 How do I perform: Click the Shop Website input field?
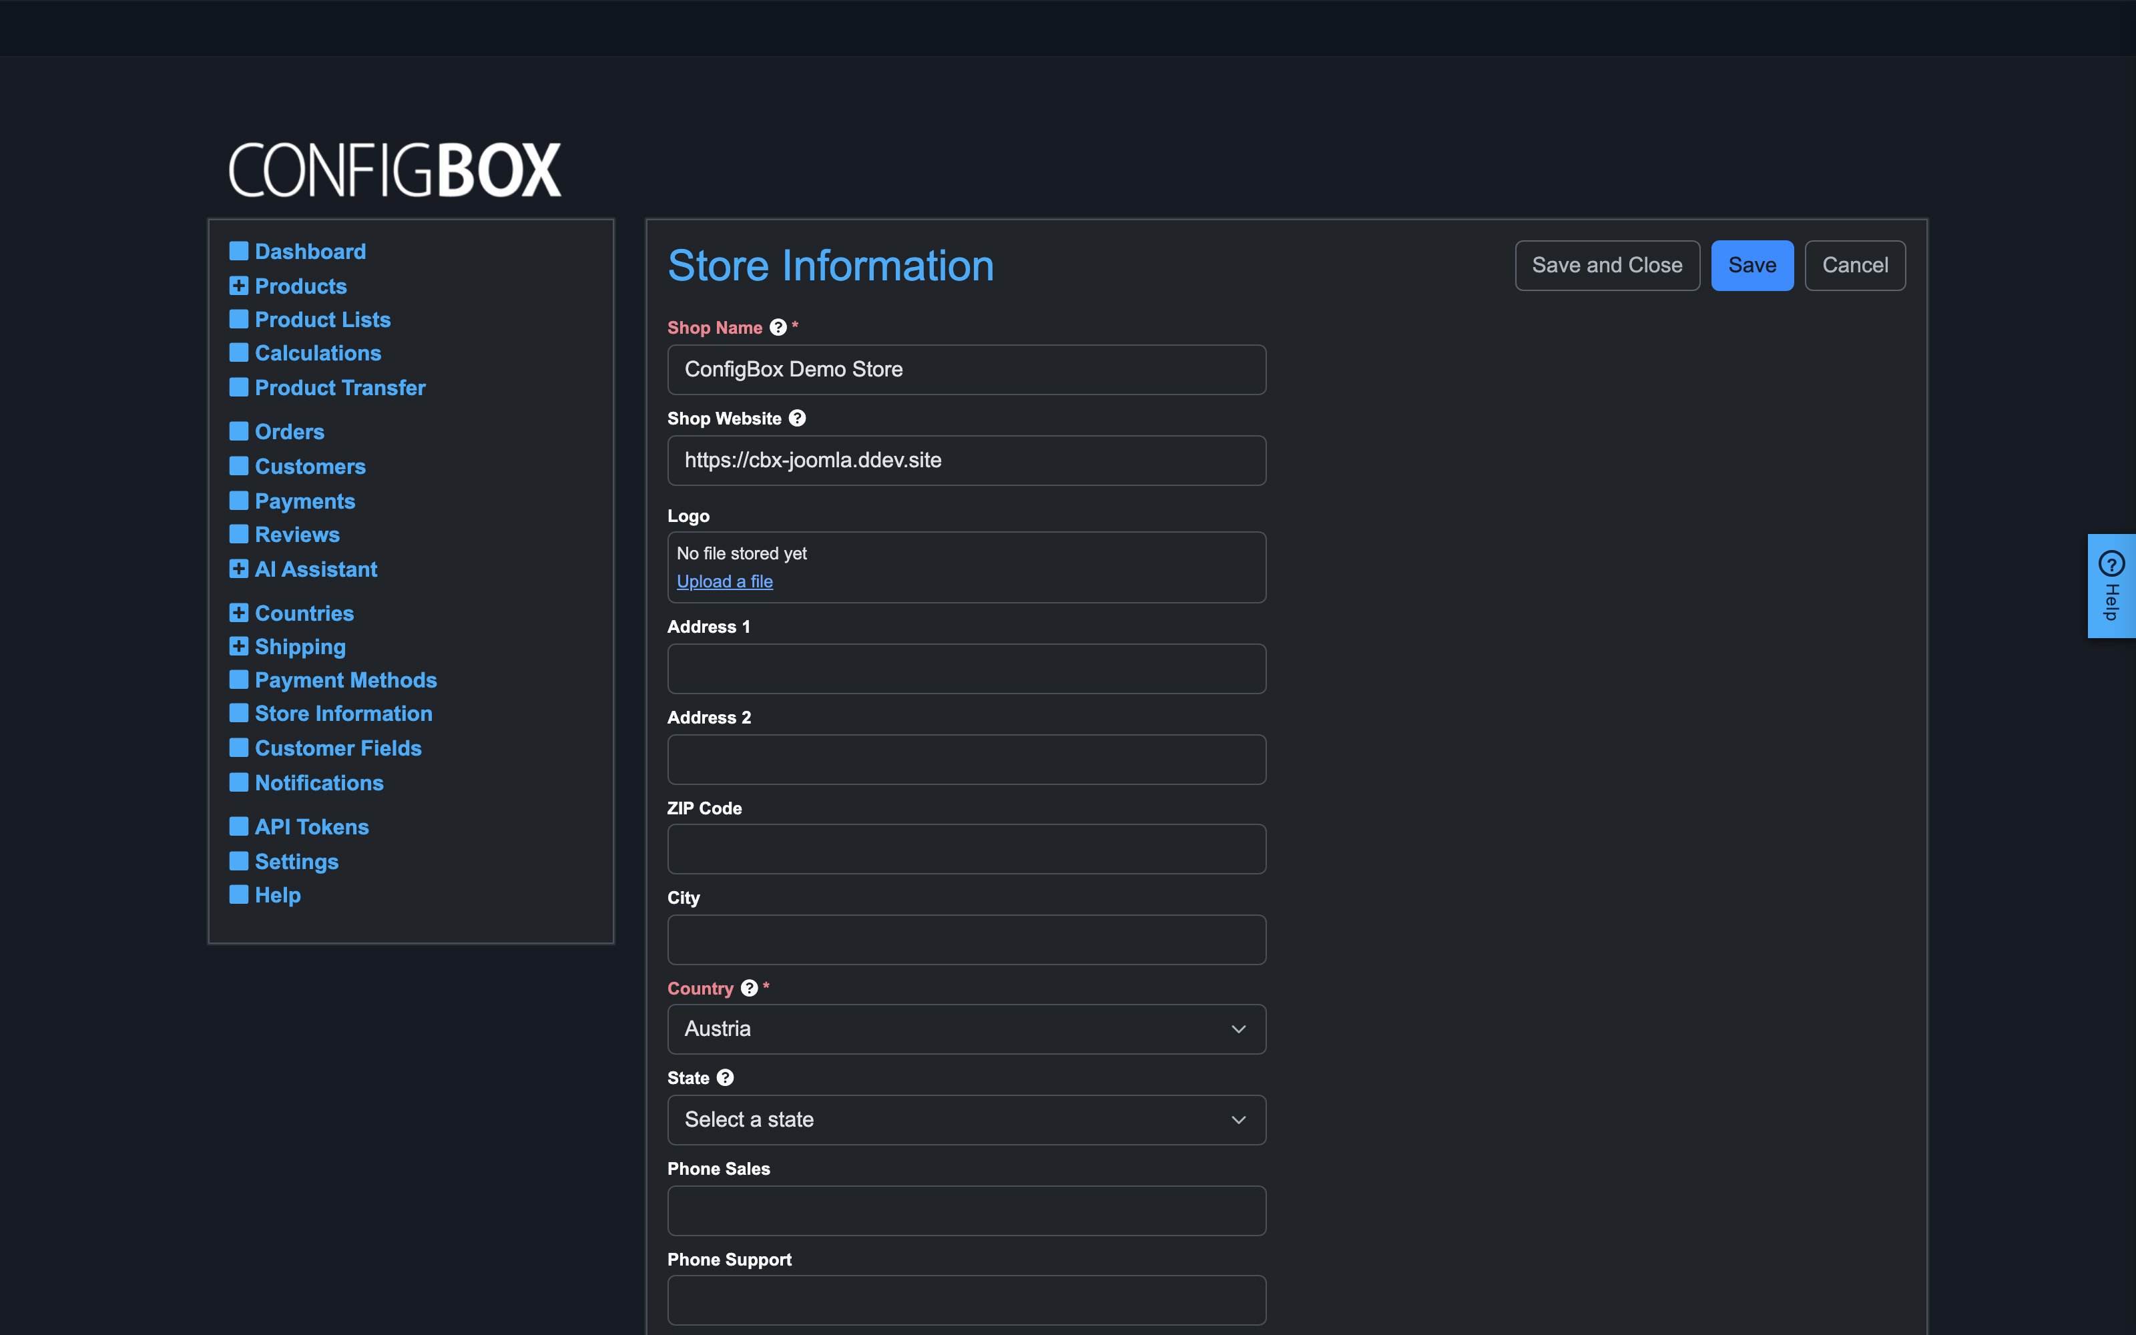point(967,460)
